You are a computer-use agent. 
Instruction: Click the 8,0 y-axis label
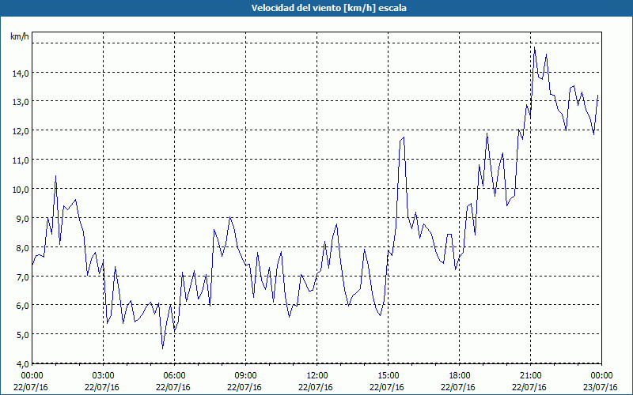click(23, 247)
